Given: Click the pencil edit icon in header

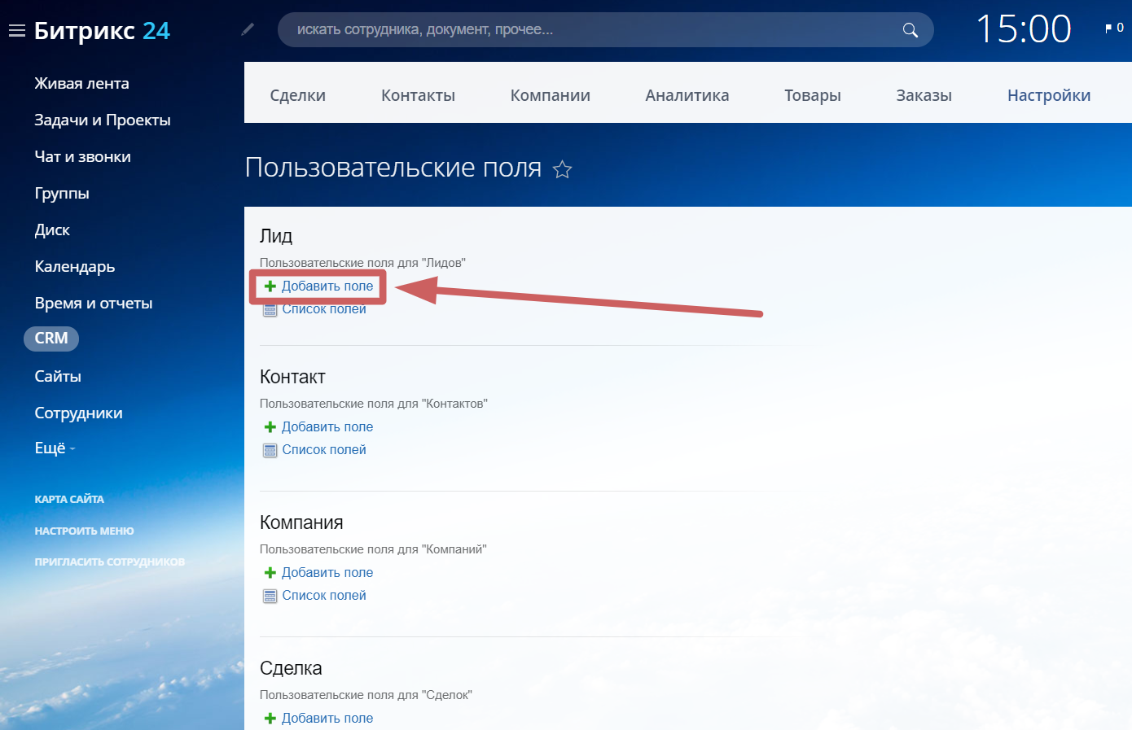Looking at the screenshot, I should (248, 29).
